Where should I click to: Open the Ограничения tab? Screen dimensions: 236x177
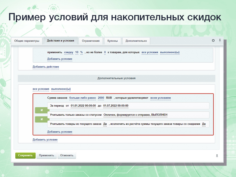91,41
